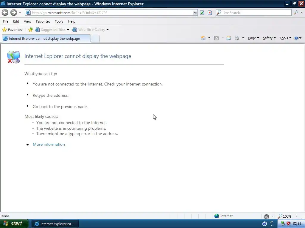Click the blue Help question icon

coord(296,38)
